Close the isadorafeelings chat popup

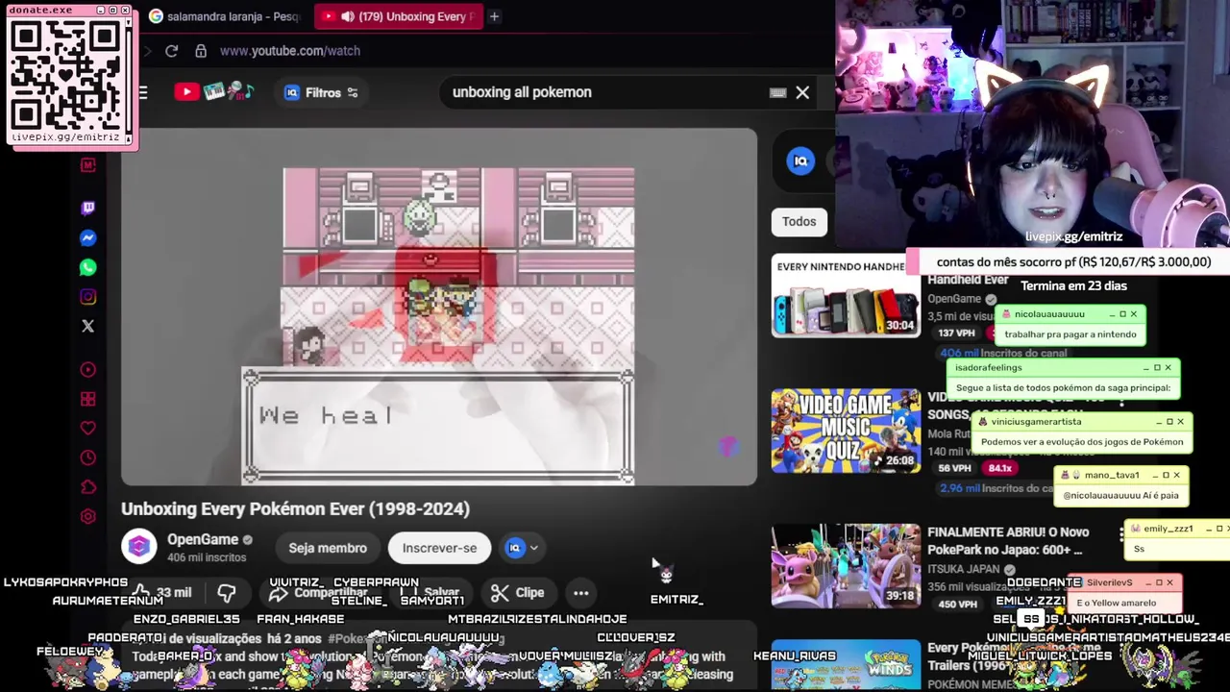[1168, 367]
